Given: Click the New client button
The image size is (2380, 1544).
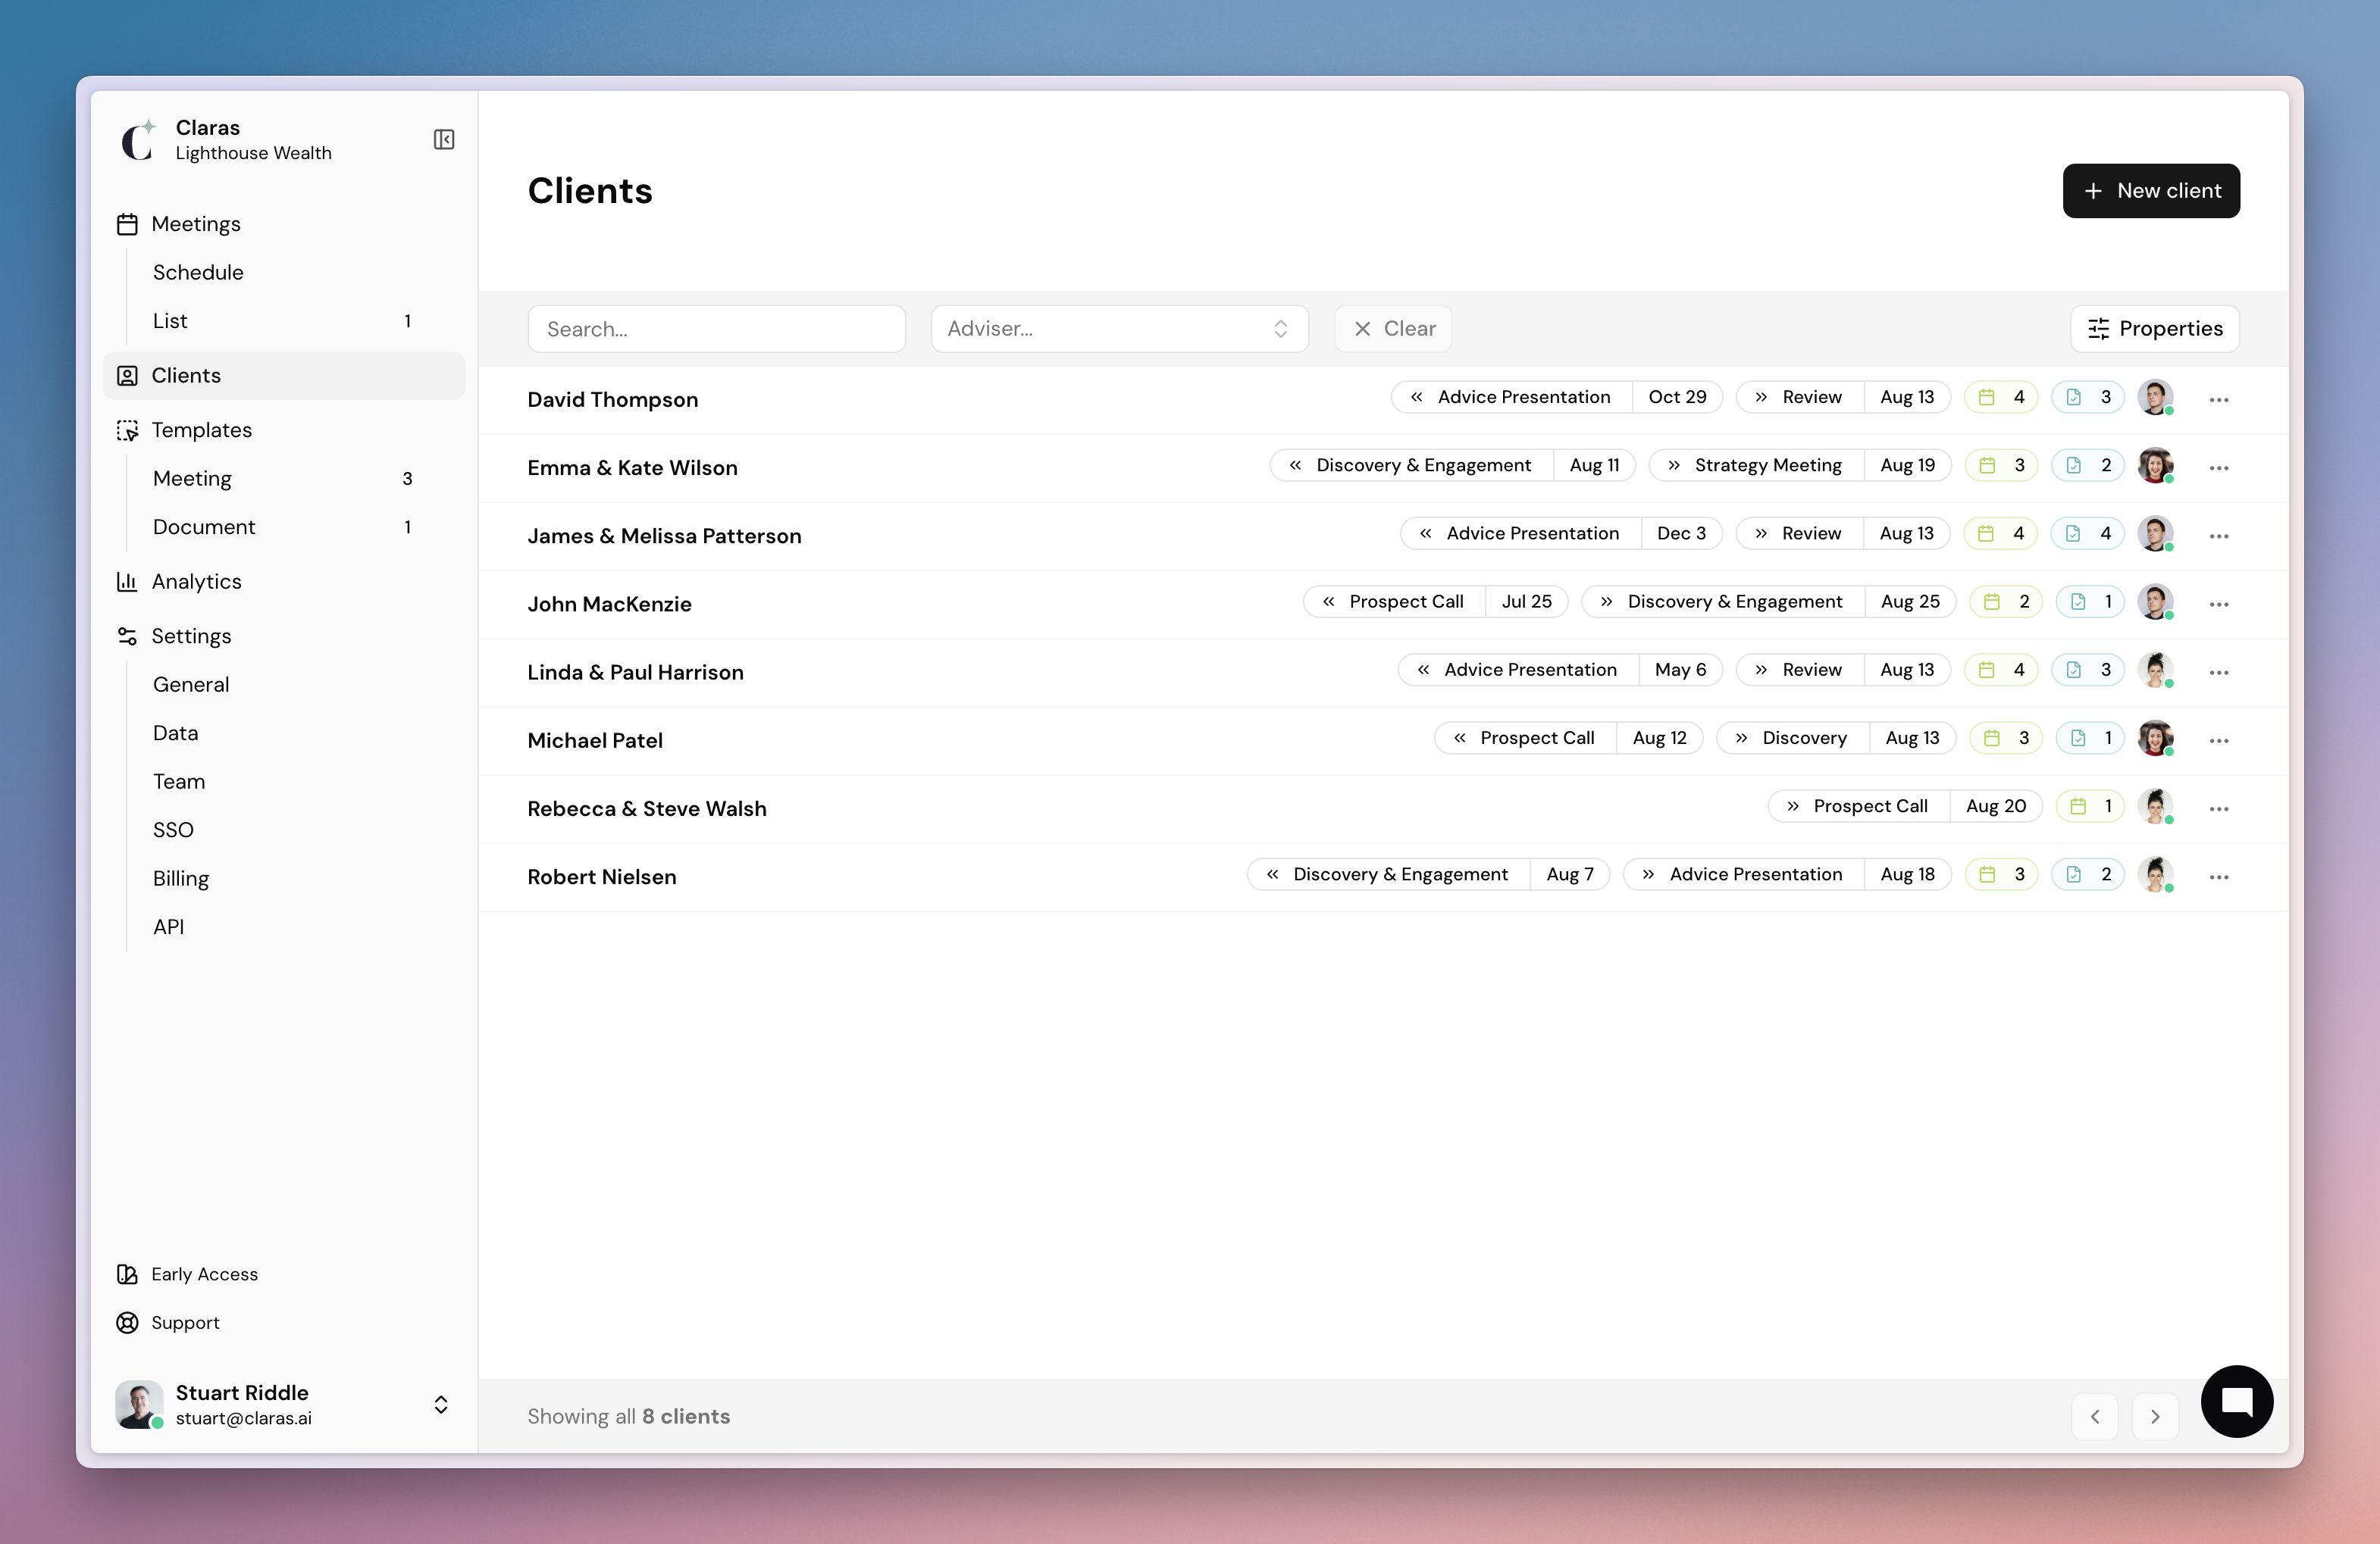Looking at the screenshot, I should [2151, 191].
